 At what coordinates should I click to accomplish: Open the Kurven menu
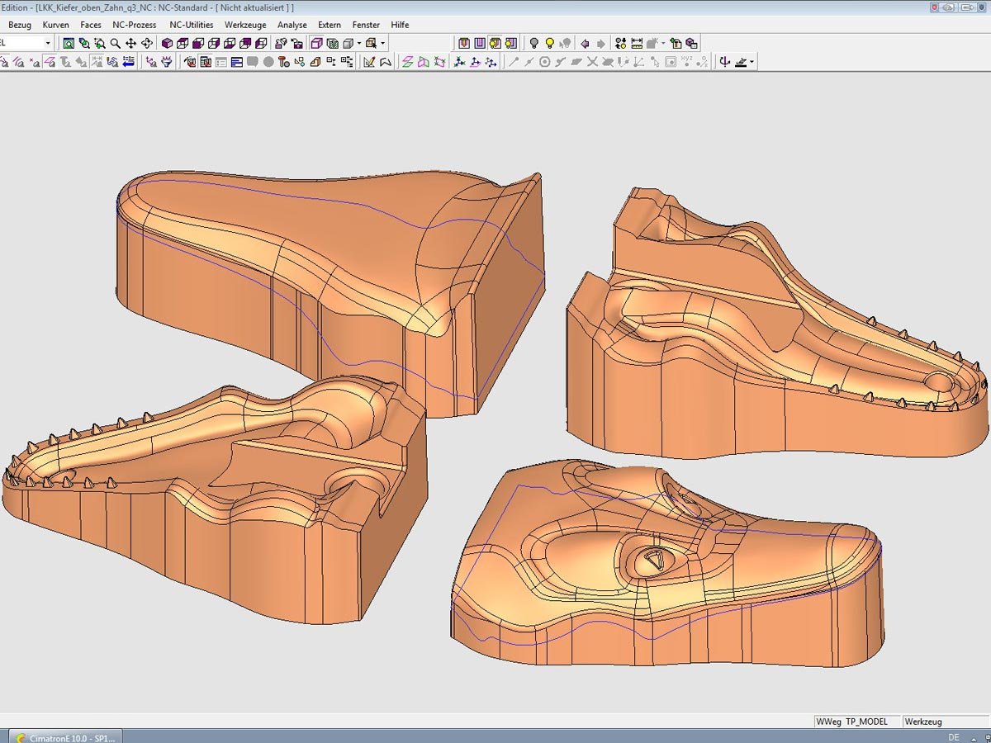pos(55,25)
